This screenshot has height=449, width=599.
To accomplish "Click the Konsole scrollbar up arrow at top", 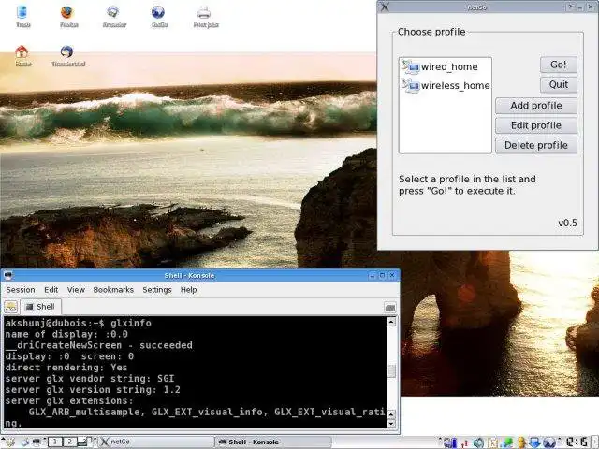I will [x=391, y=322].
